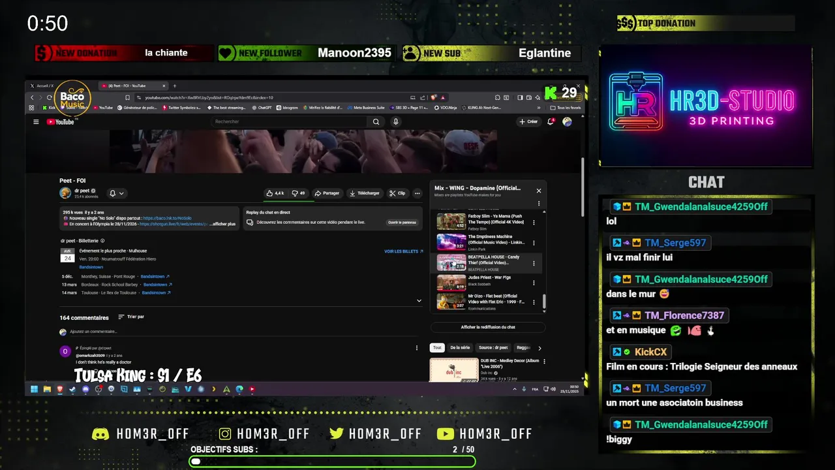Viewport: 835px width, 470px height.
Task: Open Bandsintown link for Bordeaux show
Action: [x=157, y=285]
